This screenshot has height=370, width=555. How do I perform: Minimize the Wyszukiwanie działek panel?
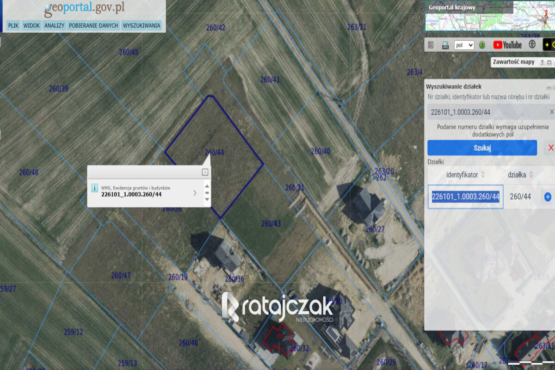pyautogui.click(x=549, y=87)
